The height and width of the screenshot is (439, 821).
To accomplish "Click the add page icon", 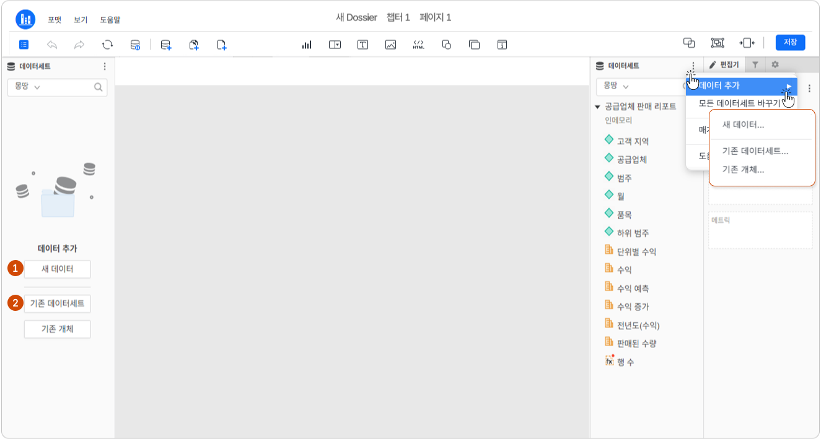I will click(x=222, y=44).
